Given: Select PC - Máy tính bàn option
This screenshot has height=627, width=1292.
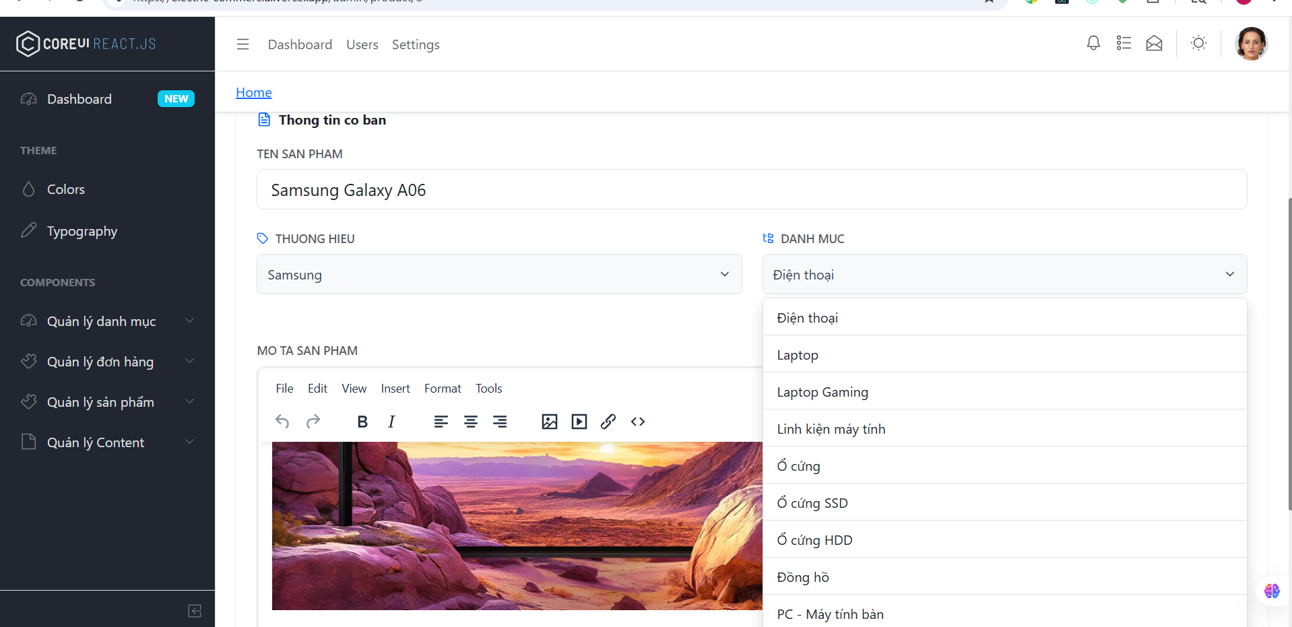Looking at the screenshot, I should (1004, 612).
